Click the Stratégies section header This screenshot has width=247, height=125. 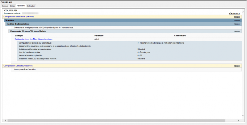[x=10, y=20]
